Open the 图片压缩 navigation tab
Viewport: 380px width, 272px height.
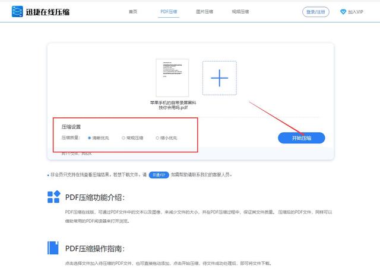(204, 12)
